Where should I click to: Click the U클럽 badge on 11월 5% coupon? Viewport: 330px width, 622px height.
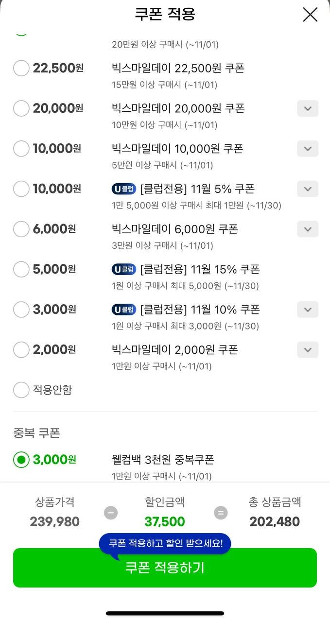[124, 189]
